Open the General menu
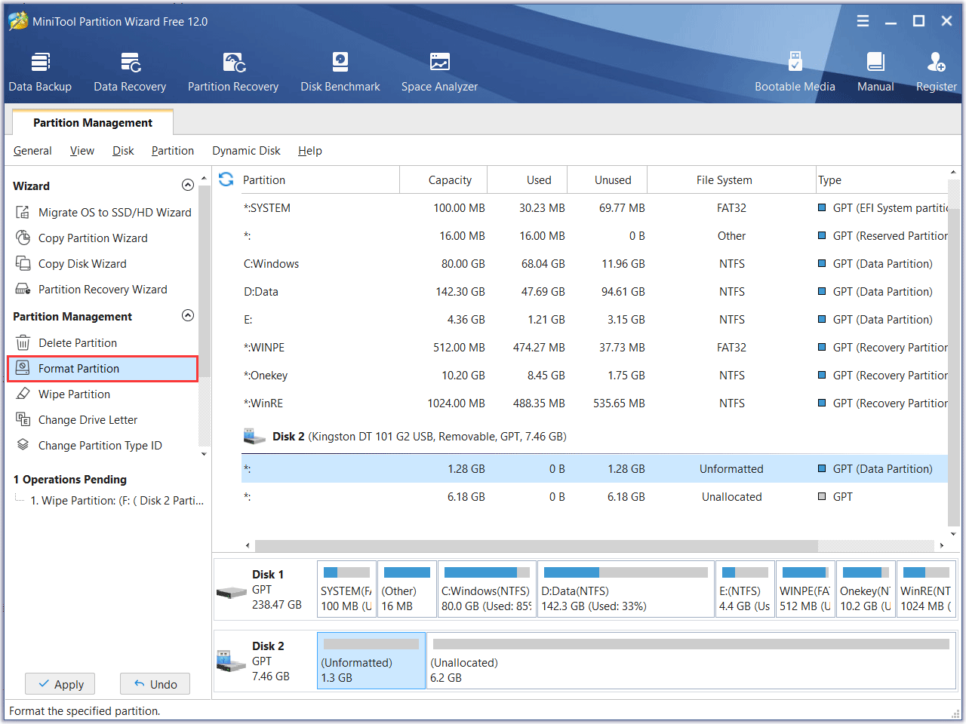Viewport: 966px width, 724px height. tap(32, 151)
